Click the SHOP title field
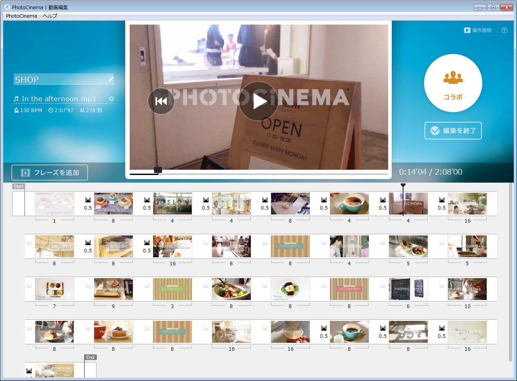This screenshot has width=517, height=381. point(64,79)
